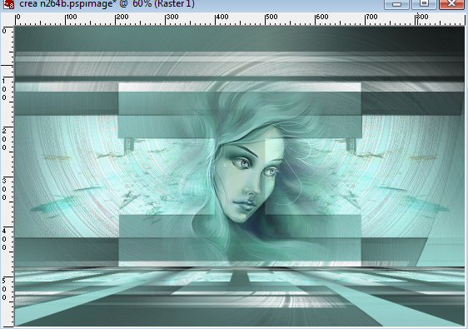Click the 300 mark on horizontal ruler
Viewport: 468px width, 329px height.
172,17
